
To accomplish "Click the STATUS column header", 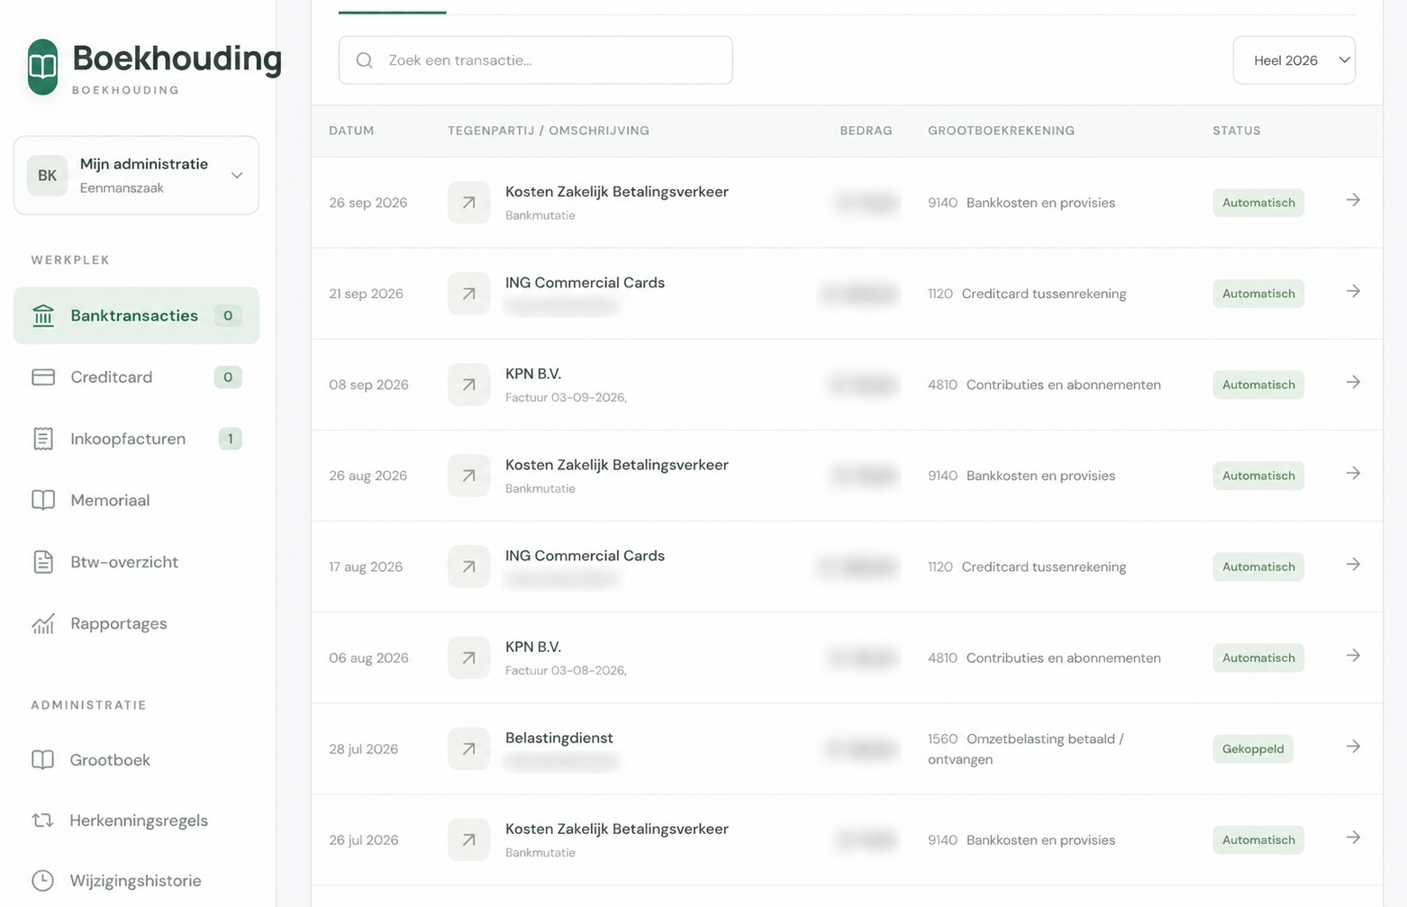I will (x=1237, y=131).
